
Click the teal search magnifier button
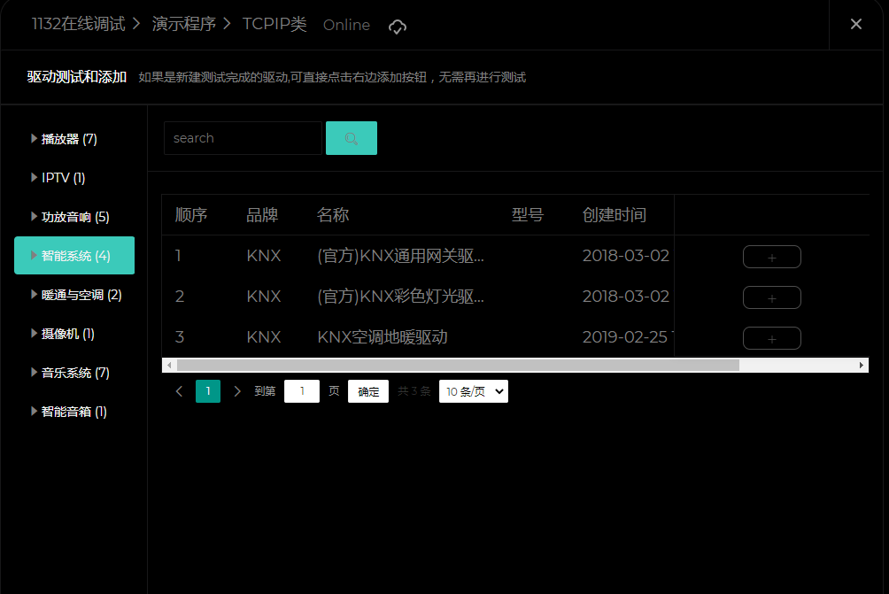point(351,138)
